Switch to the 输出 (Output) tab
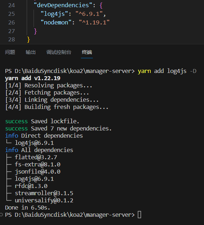The height and width of the screenshot is (225, 204). pos(31,52)
